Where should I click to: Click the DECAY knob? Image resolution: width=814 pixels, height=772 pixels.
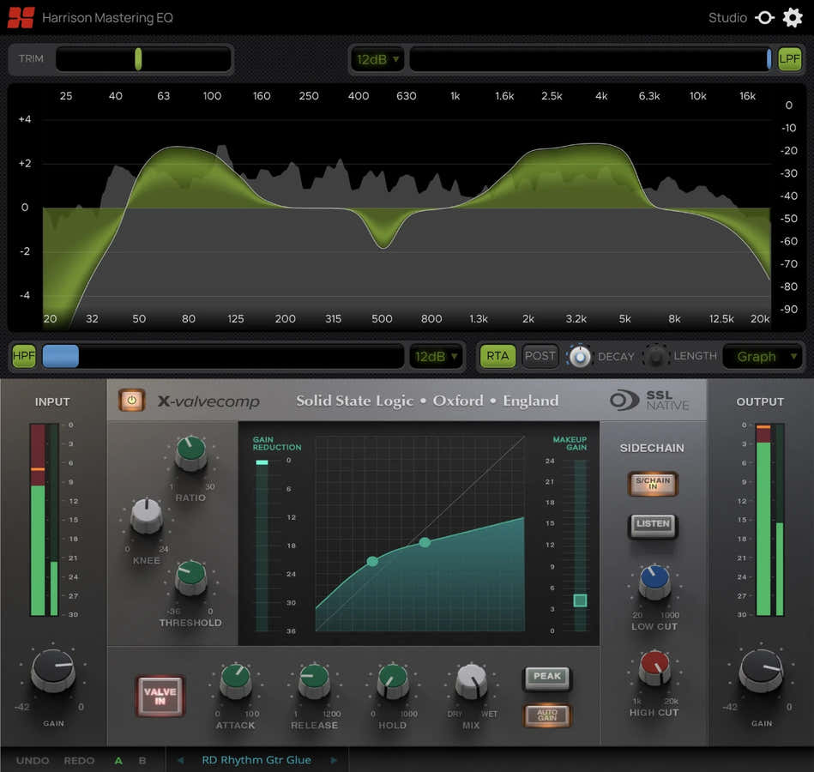pos(580,357)
